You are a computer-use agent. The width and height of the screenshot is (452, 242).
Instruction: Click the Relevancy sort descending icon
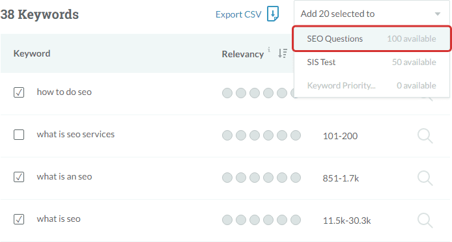pos(283,53)
